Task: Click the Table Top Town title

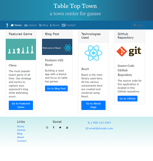Action: click(x=75, y=6)
